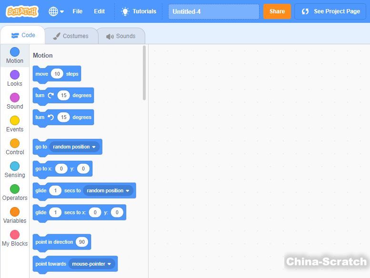Switch to the Sounds tab
The image size is (370, 278).
(x=121, y=36)
